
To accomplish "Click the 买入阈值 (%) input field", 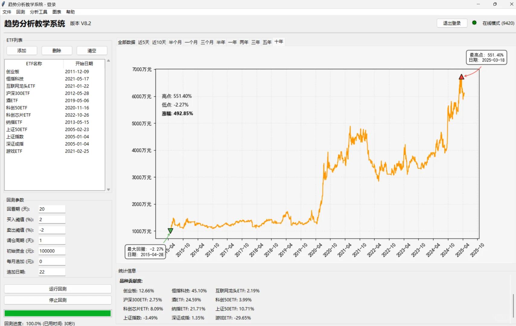I will click(x=52, y=219).
